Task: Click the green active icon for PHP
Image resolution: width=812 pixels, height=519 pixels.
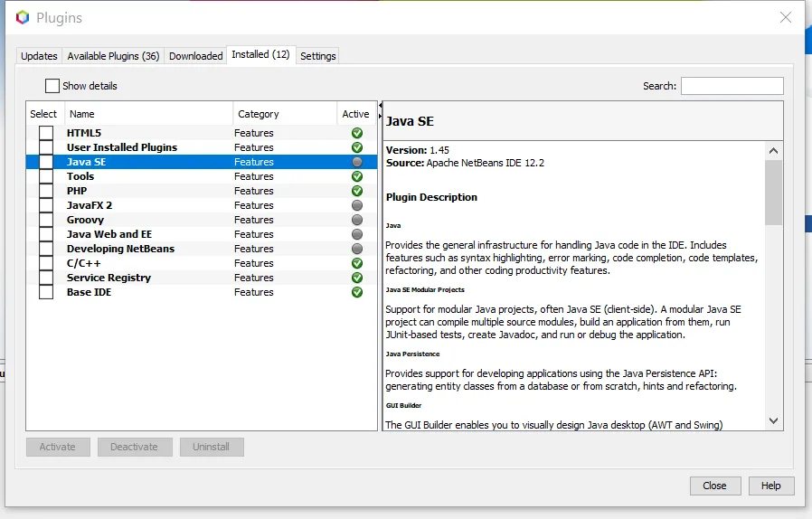Action: 357,191
